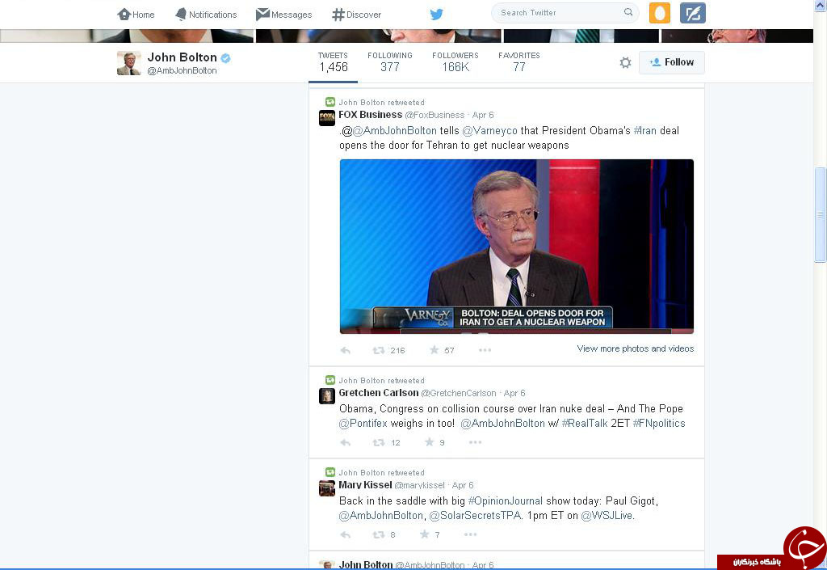Open more options on the FOX Business tweet
Image resolution: width=827 pixels, height=570 pixels.
[485, 350]
